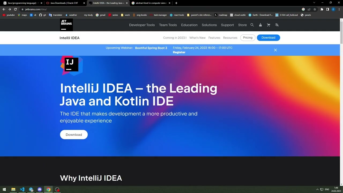Click the Google icon in address bar

pos(303,9)
